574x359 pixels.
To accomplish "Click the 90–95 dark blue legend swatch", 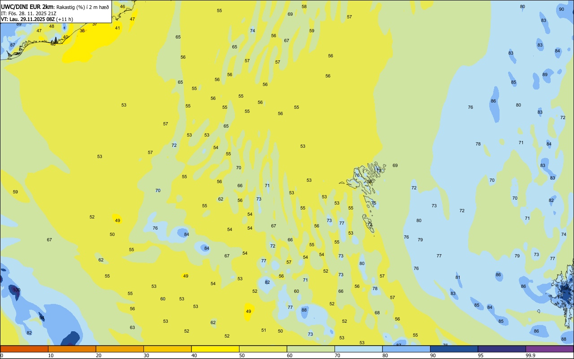I will coord(454,349).
